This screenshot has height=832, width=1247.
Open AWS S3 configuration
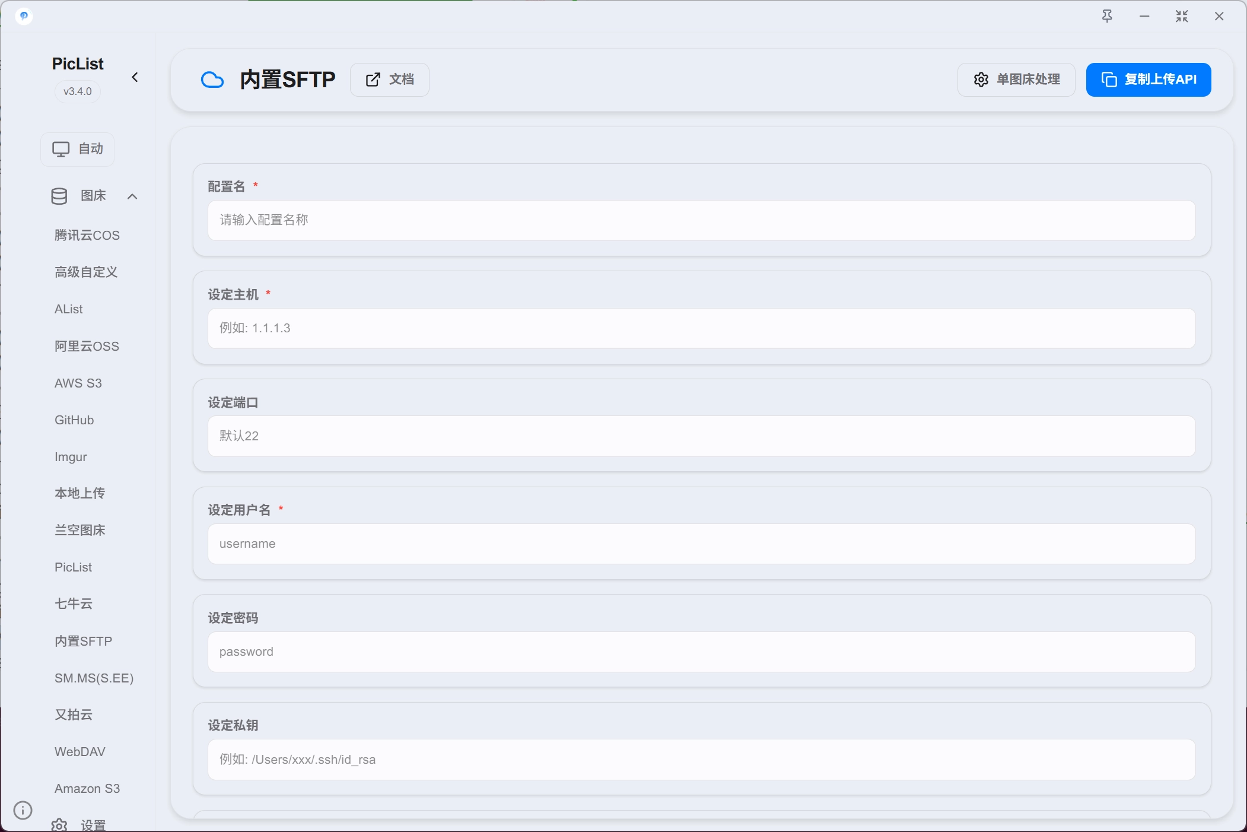pos(78,383)
